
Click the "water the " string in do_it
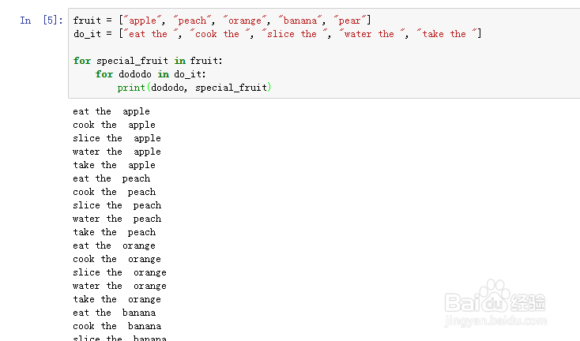(x=369, y=34)
